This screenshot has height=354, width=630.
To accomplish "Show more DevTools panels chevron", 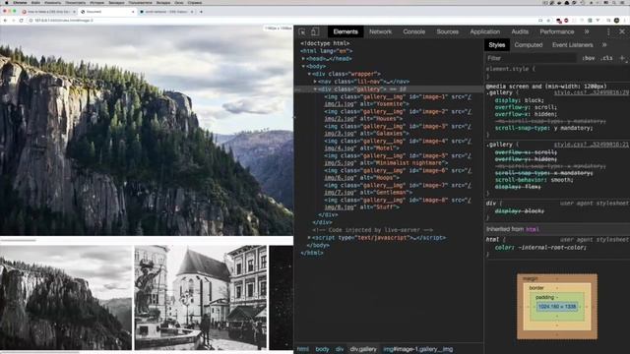I will click(587, 31).
